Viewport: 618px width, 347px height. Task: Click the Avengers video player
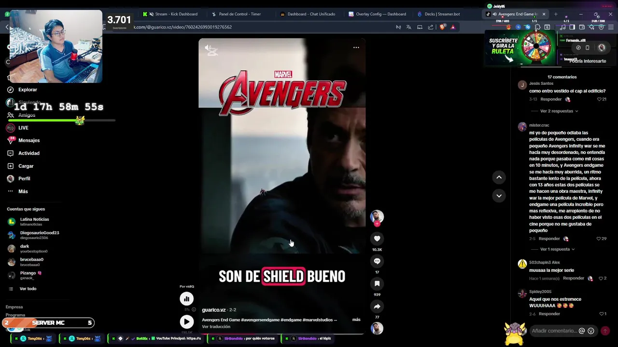click(282, 186)
